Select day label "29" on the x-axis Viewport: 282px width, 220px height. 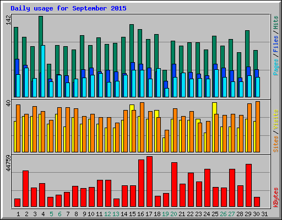[248, 214]
